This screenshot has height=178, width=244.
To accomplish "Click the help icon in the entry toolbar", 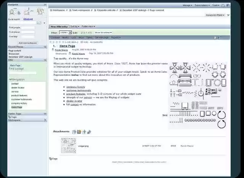I will pos(219,38).
